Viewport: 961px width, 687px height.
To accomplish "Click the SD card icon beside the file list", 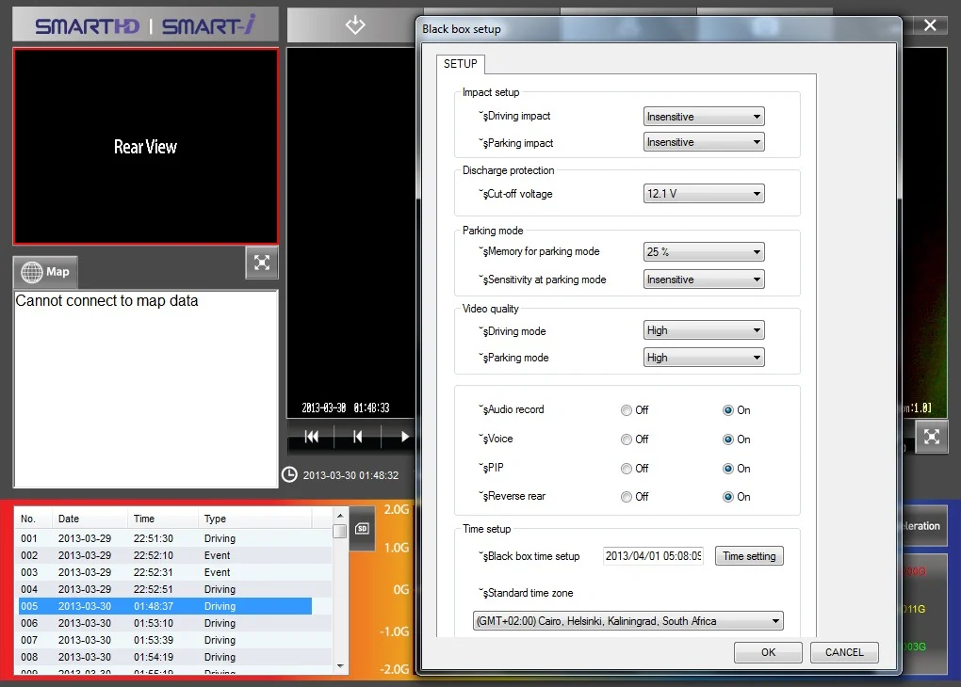I will pyautogui.click(x=362, y=528).
